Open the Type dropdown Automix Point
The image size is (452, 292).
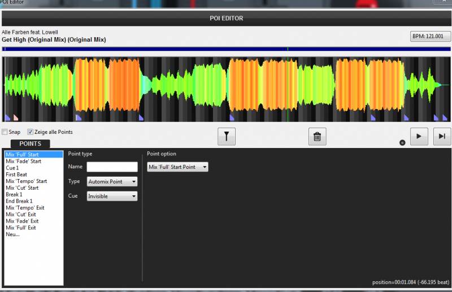pyautogui.click(x=112, y=182)
